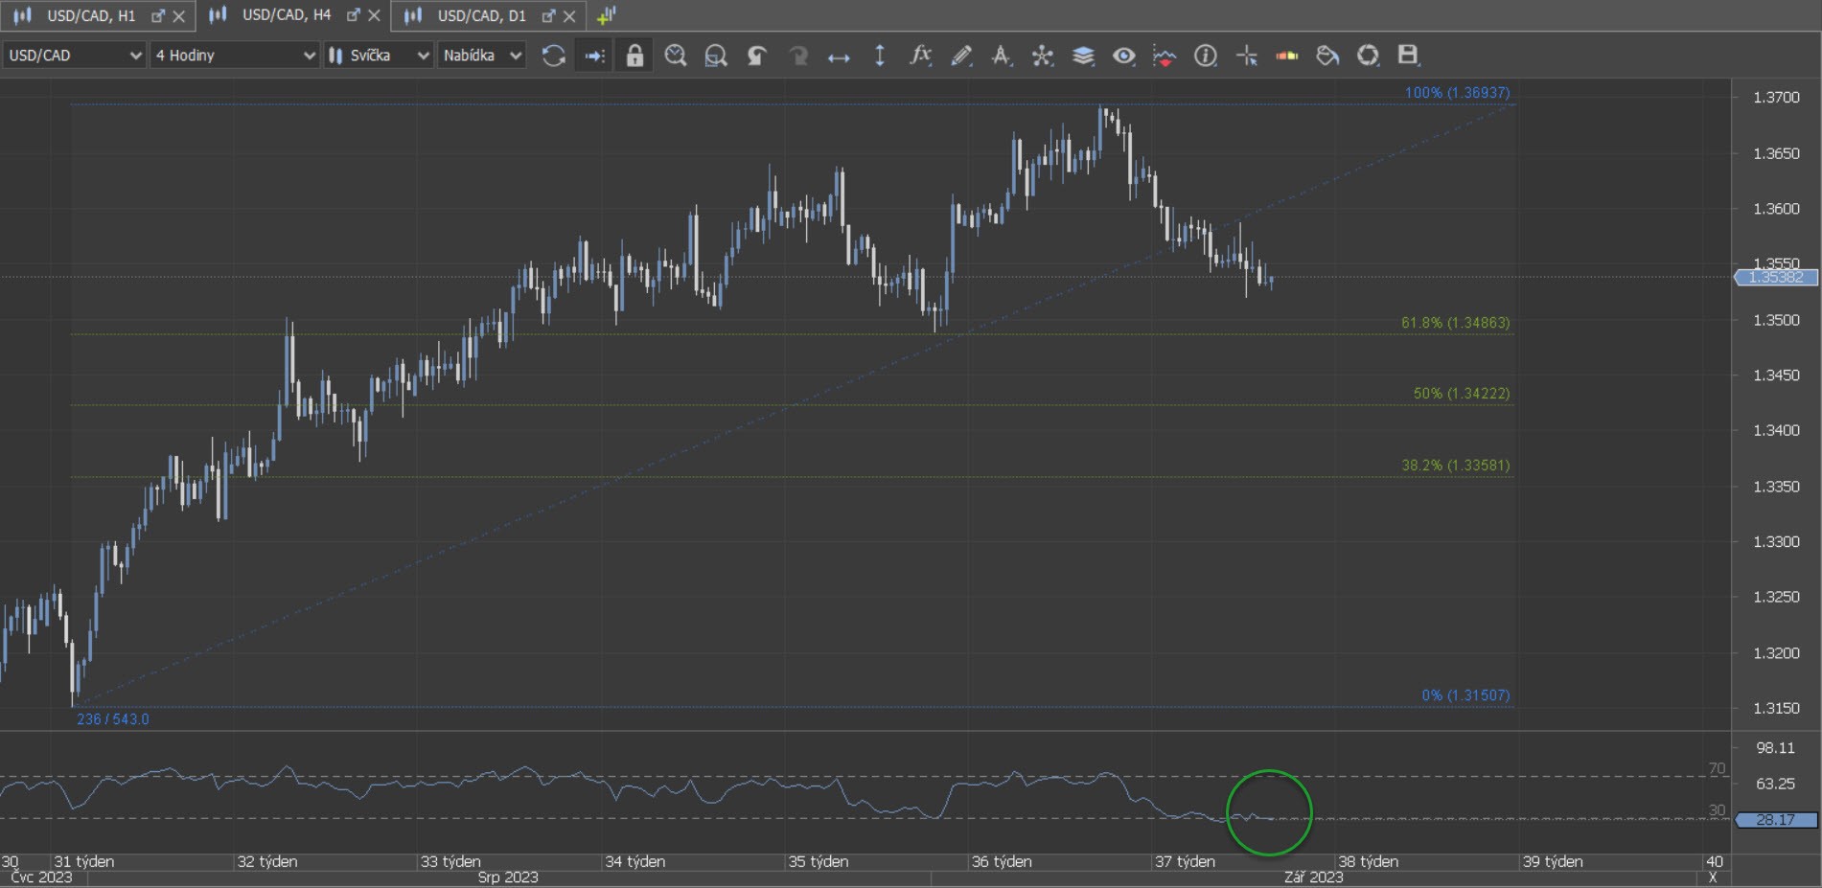The height and width of the screenshot is (888, 1822).
Task: Open the USD/CAD symbol dropdown
Action: click(x=74, y=56)
